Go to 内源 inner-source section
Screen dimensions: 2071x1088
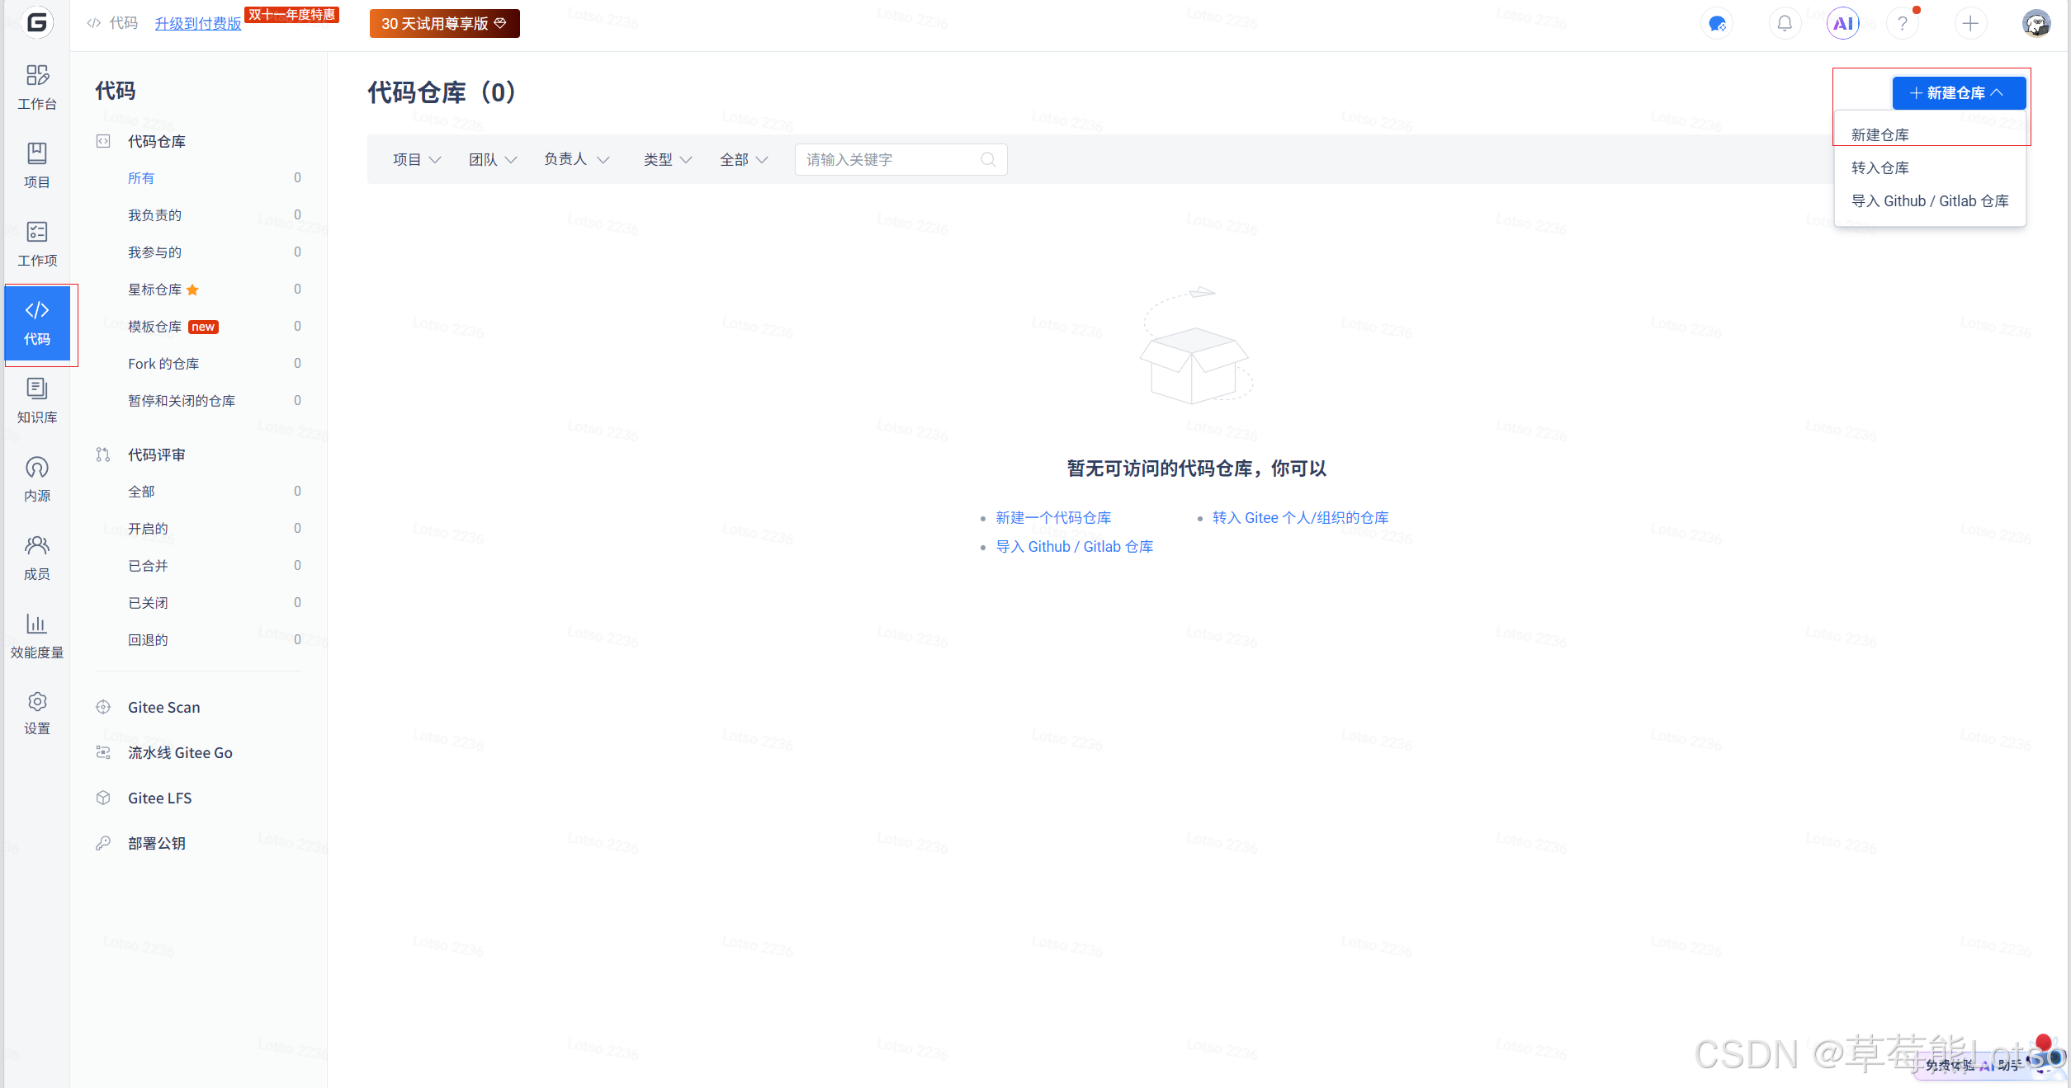click(37, 478)
